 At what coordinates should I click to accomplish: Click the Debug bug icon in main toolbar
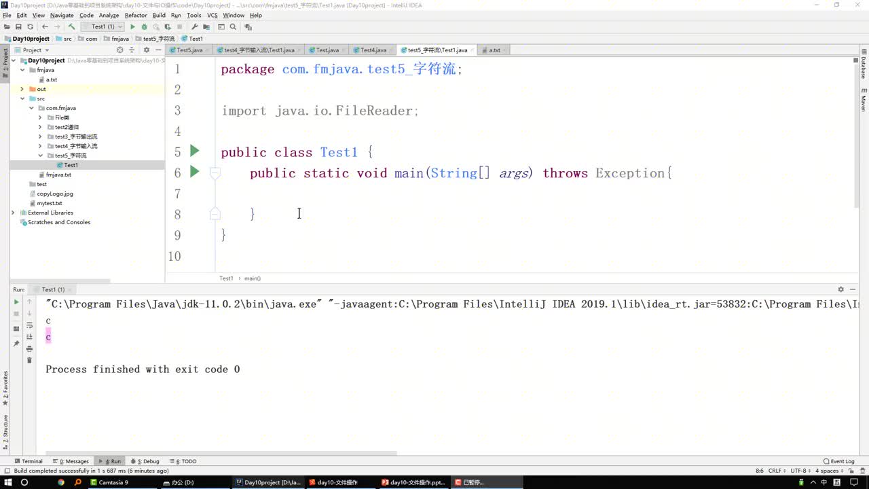tap(144, 27)
